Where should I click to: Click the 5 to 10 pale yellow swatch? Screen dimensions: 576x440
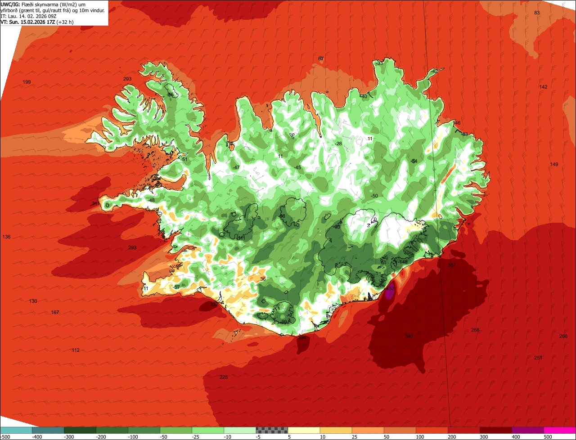pyautogui.click(x=304, y=430)
